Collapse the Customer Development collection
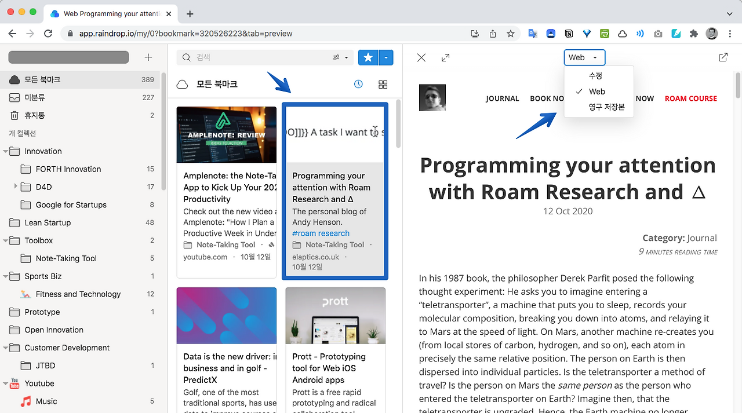The image size is (742, 413). [6, 348]
